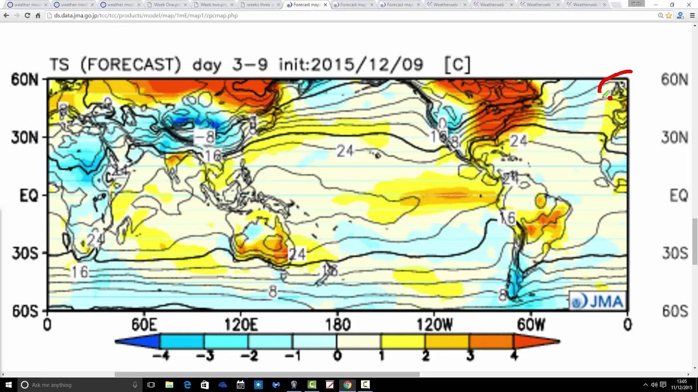
Task: Switch to the weeks three tab
Action: point(260,5)
